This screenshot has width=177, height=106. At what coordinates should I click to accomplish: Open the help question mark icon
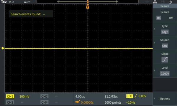170,2
